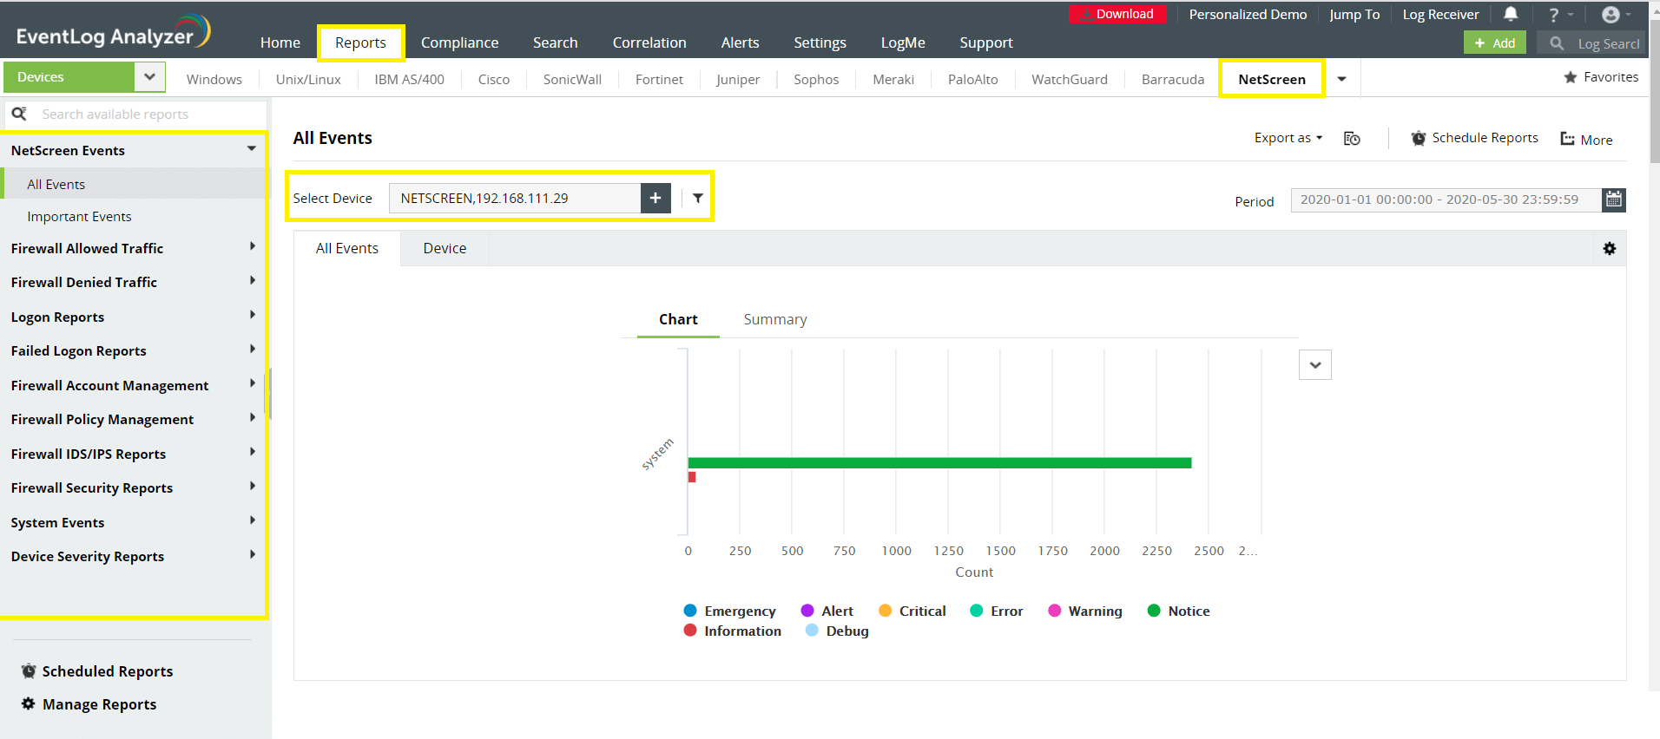The image size is (1660, 739).
Task: Open the Alerts tab
Action: point(740,43)
